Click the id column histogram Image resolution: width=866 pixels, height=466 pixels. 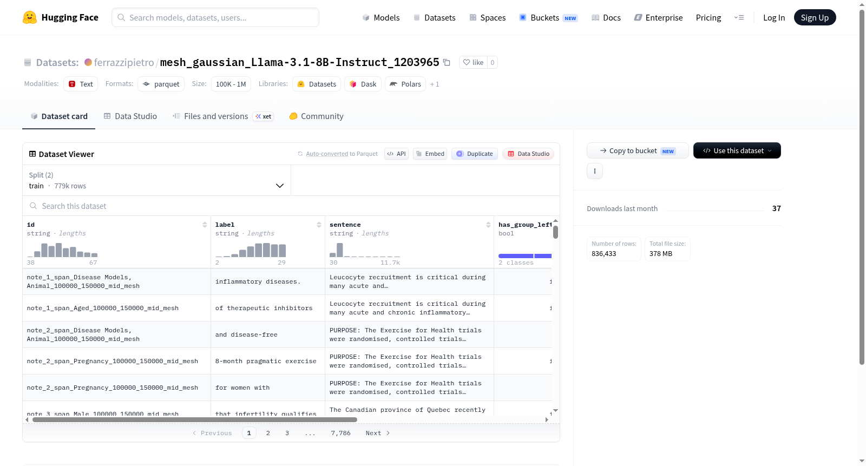(x=62, y=250)
